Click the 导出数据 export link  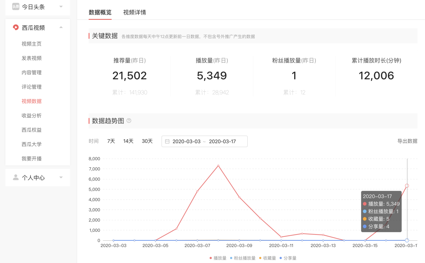click(x=407, y=141)
